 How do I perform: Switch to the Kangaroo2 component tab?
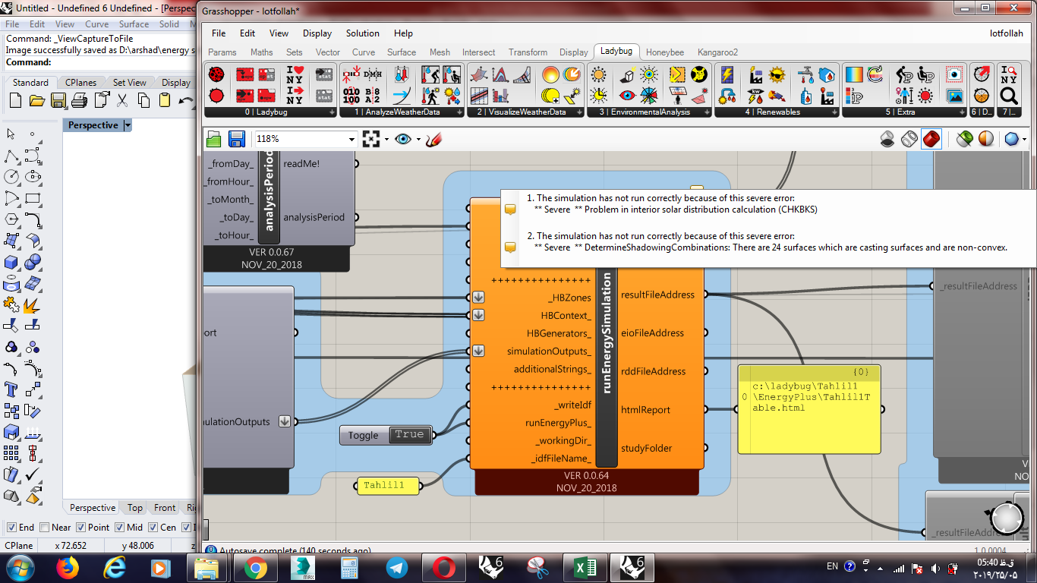717,52
